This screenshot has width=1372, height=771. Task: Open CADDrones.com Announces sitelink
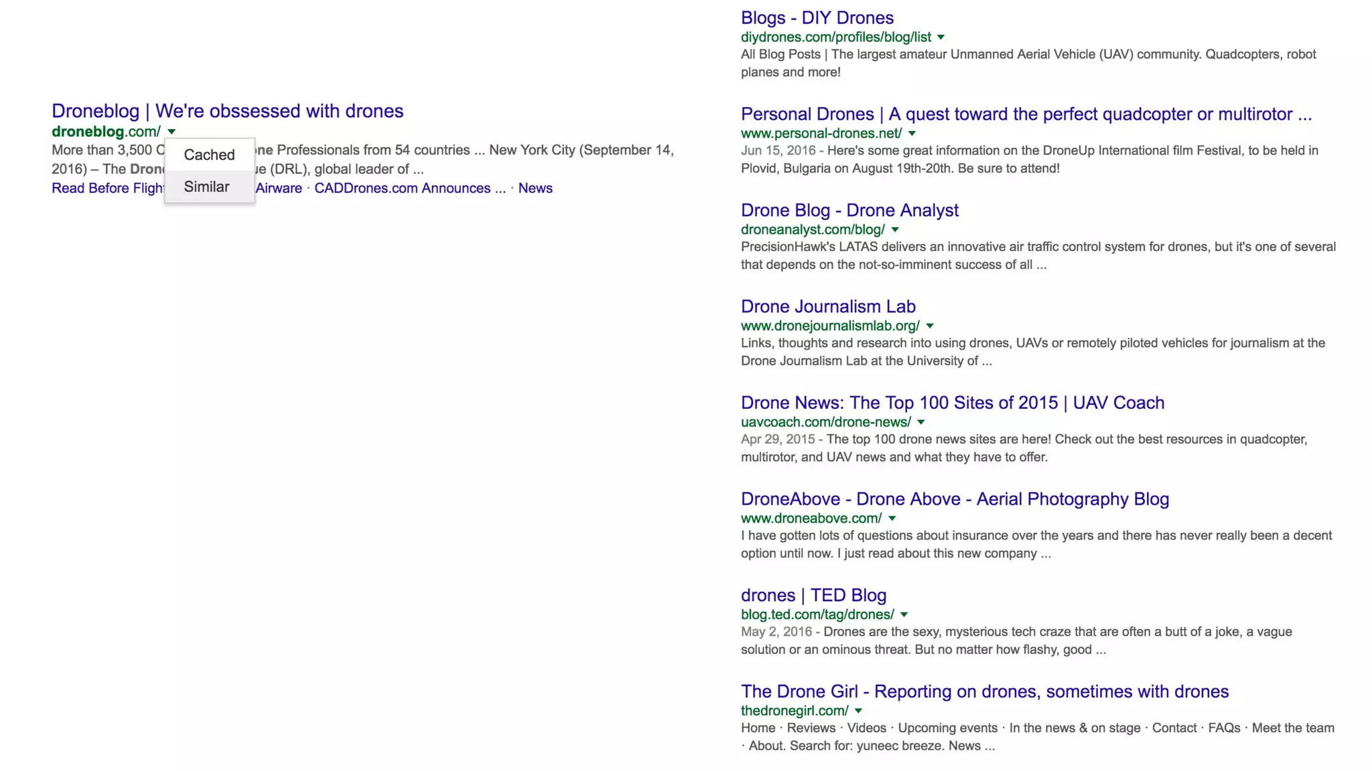[409, 188]
